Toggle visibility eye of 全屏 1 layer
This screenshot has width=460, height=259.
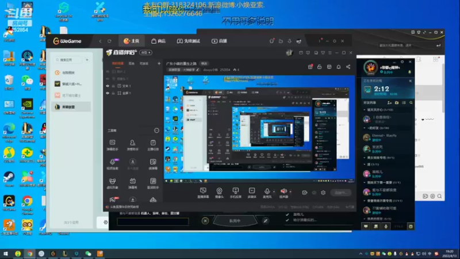(x=108, y=93)
